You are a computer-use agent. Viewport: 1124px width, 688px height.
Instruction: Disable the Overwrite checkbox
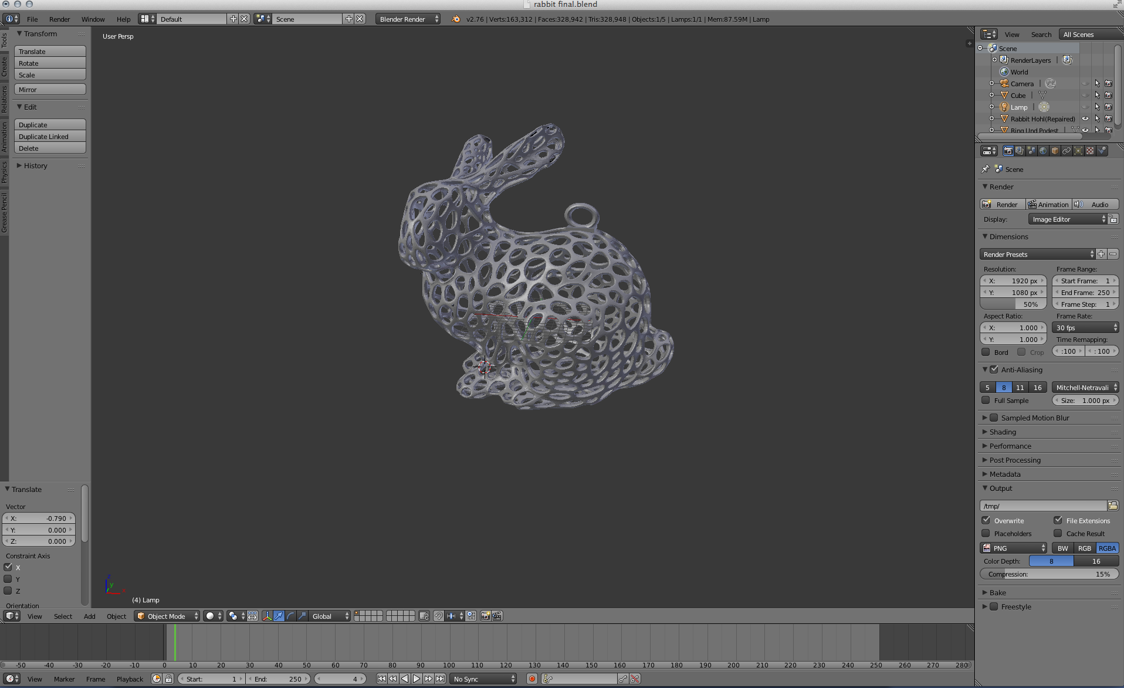pos(986,520)
